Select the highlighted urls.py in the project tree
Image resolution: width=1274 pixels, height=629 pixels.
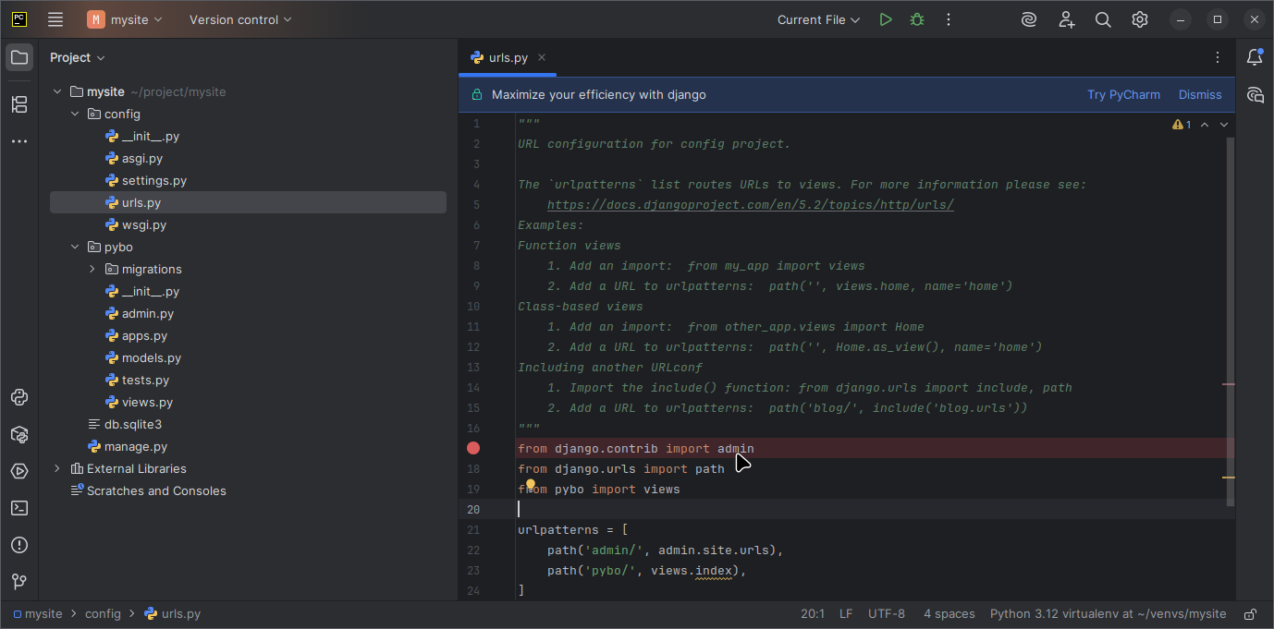pos(248,202)
